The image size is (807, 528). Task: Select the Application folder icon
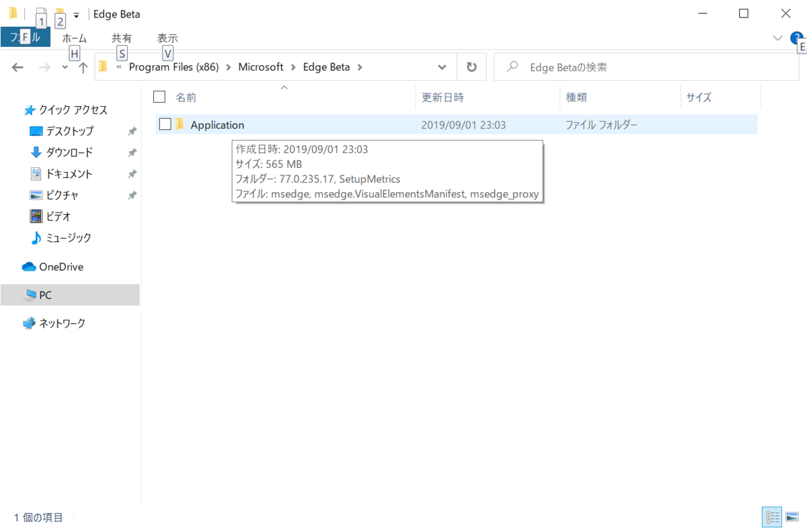(180, 124)
